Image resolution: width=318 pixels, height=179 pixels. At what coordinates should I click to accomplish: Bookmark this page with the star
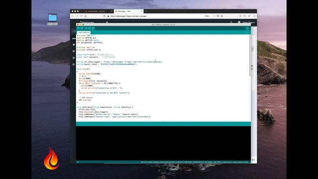222,16
